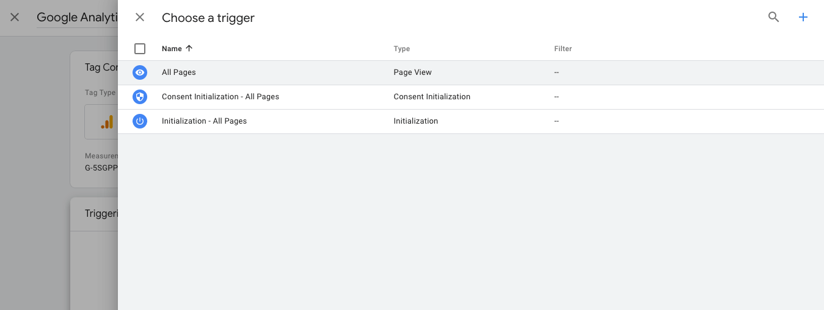824x310 pixels.
Task: Click the Initialization power icon
Action: pos(140,121)
